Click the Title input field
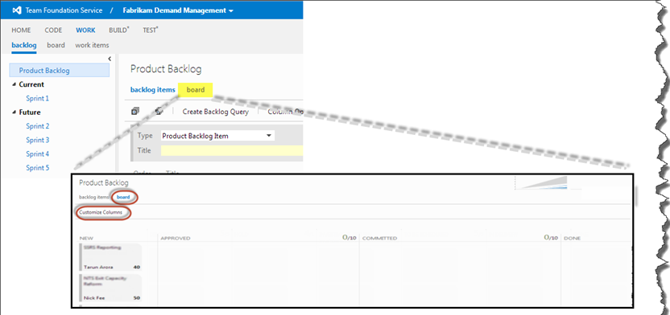The height and width of the screenshot is (315, 670). pos(232,150)
